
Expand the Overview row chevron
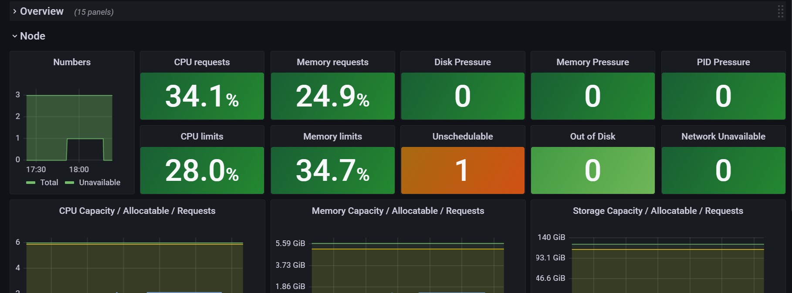(x=14, y=11)
